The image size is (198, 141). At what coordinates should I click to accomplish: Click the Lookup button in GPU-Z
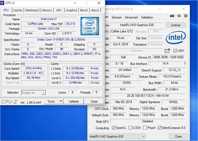tap(176, 25)
